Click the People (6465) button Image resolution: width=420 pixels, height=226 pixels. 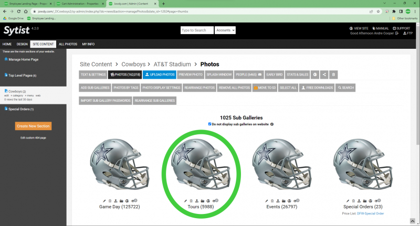(249, 74)
